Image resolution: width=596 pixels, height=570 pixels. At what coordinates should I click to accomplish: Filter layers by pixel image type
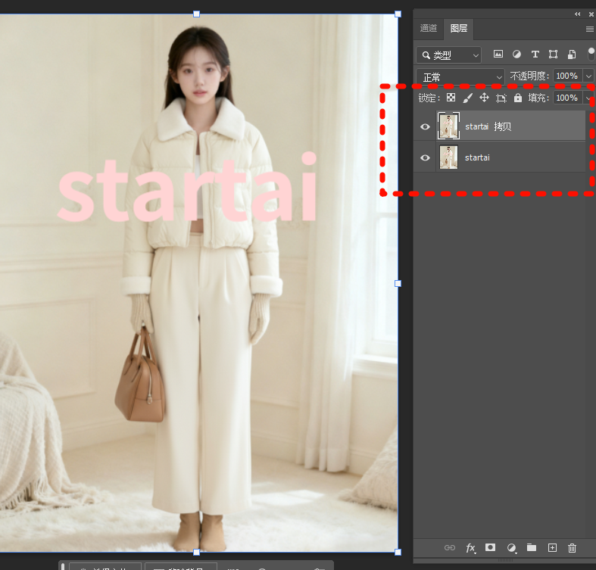(x=498, y=55)
